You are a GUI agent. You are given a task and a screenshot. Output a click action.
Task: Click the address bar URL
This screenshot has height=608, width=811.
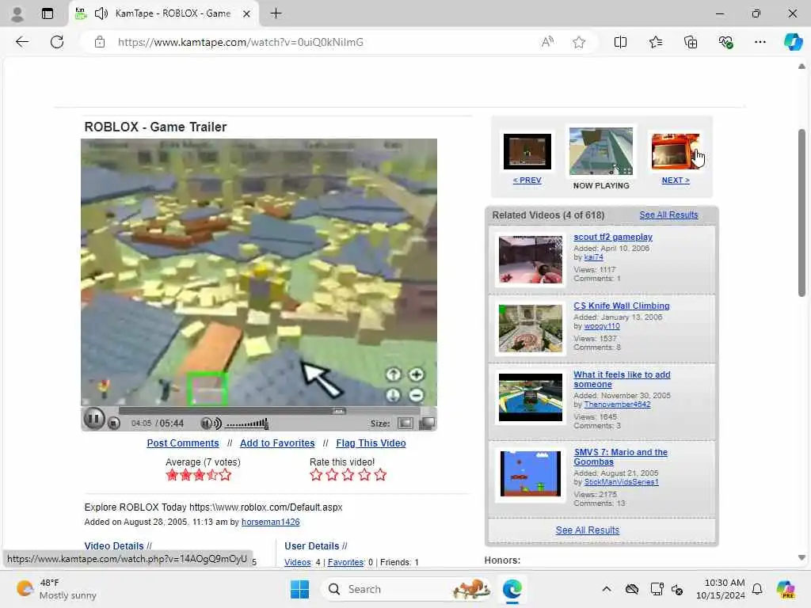coord(241,43)
